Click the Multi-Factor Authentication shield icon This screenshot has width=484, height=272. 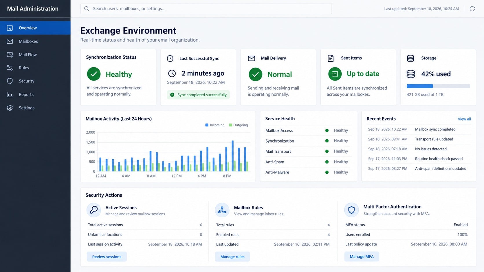coord(351,210)
